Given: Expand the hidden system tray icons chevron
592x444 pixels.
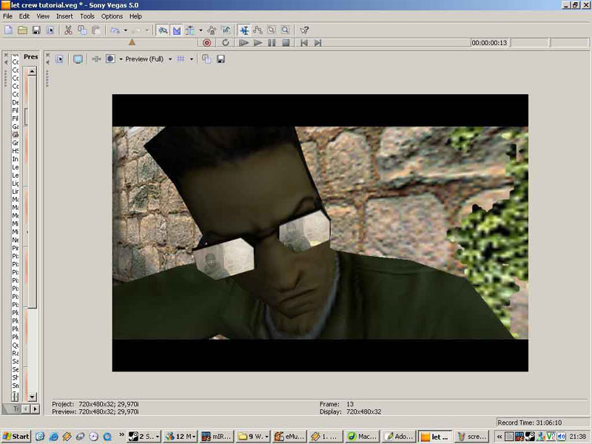Looking at the screenshot, I should (499, 437).
